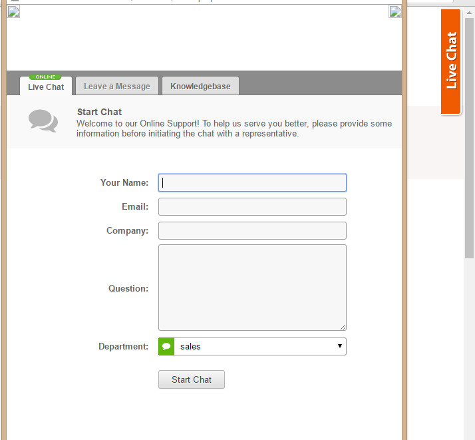
Task: Open the orange Live Chat side button
Action: coord(451,61)
